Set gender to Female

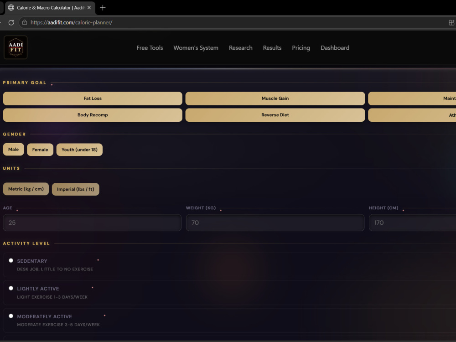pos(40,150)
